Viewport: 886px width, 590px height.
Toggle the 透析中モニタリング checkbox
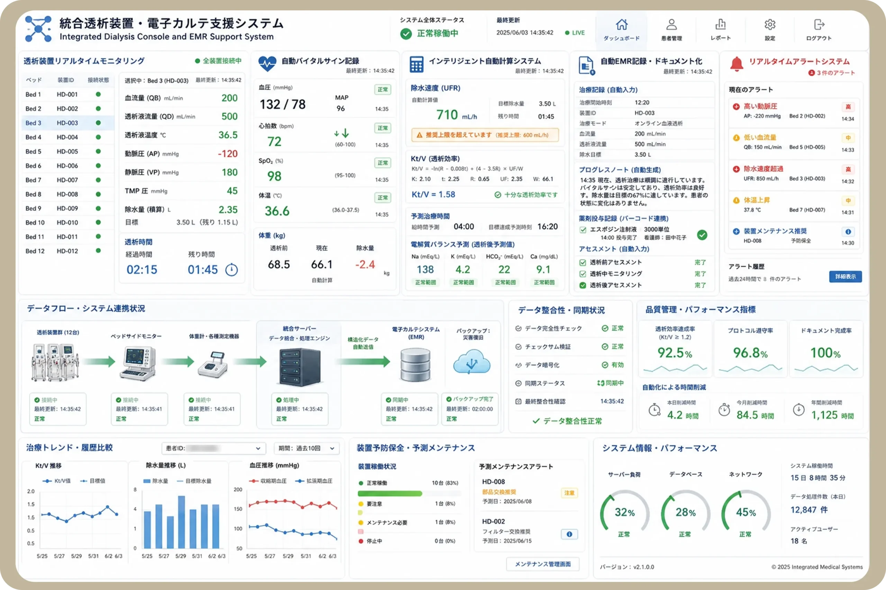tap(583, 274)
